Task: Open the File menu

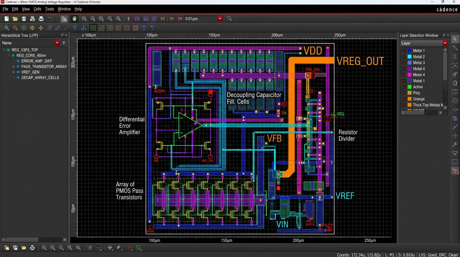Action: pyautogui.click(x=5, y=9)
